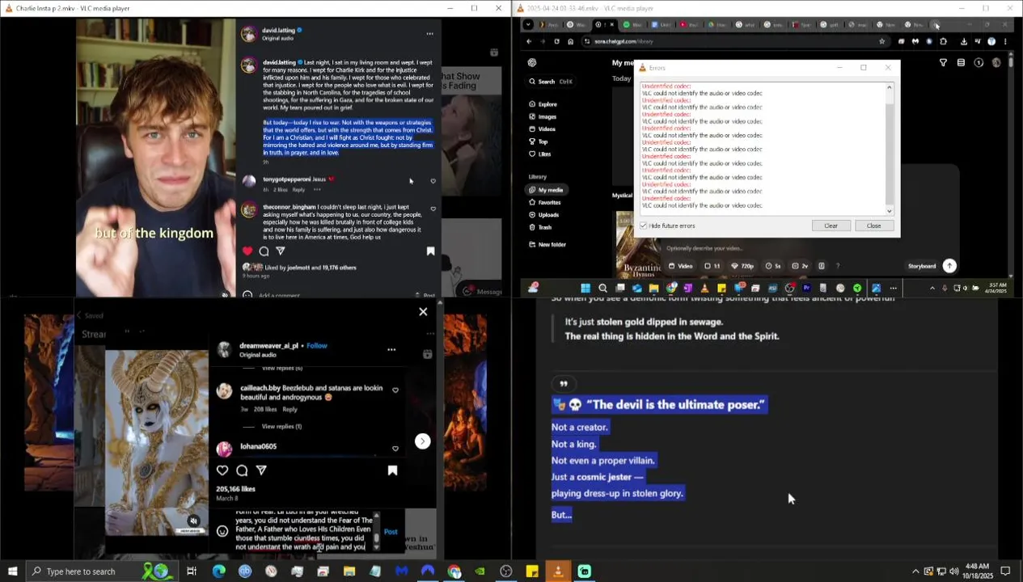Viewport: 1023px width, 582px height.
Task: Open VLC from the Windows taskbar
Action: point(558,571)
